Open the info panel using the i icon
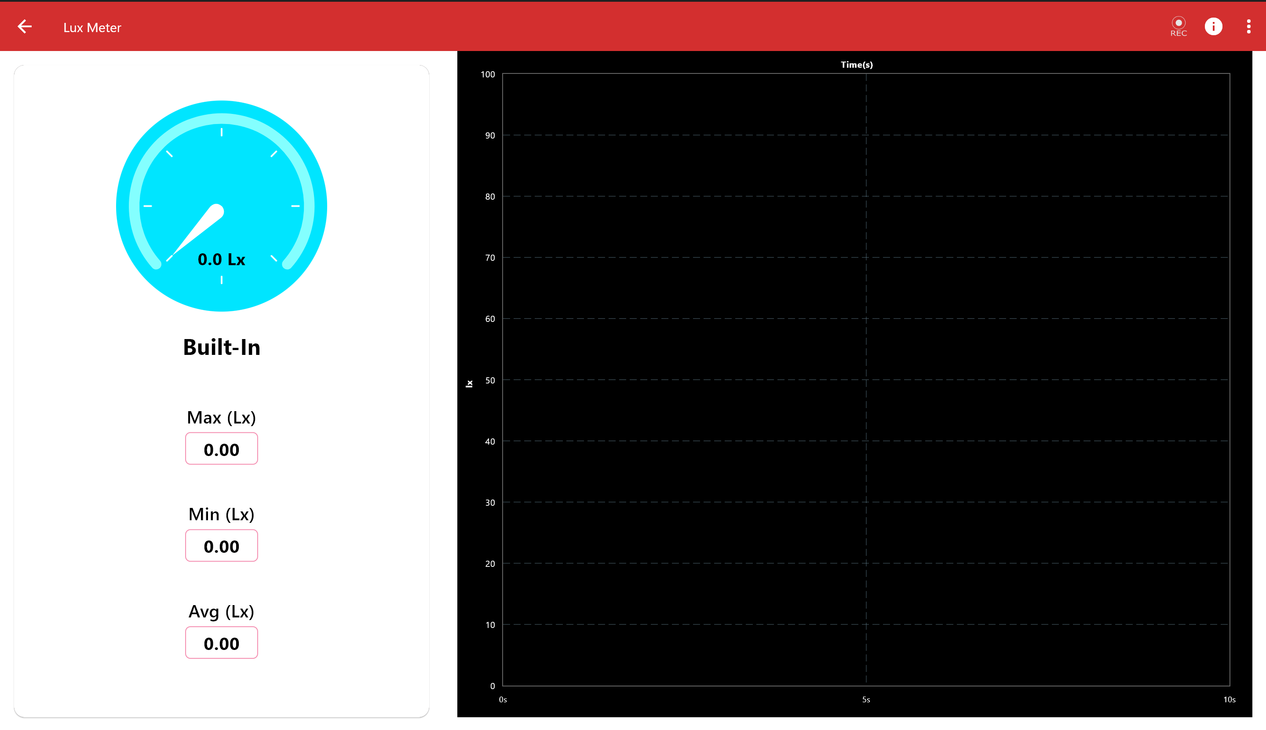The width and height of the screenshot is (1266, 730). pyautogui.click(x=1213, y=26)
